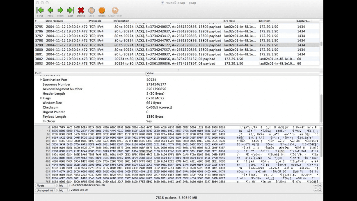
Task: Select packet row 3802
Action: [177, 59]
